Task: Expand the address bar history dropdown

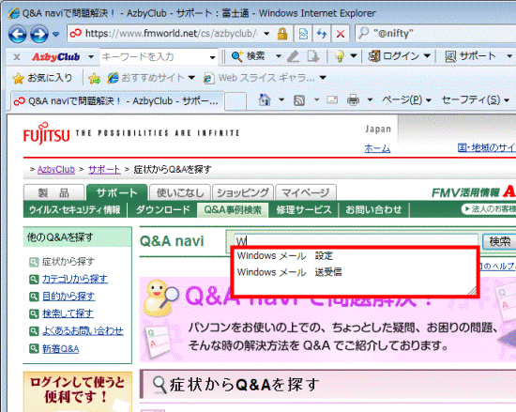Action: [x=266, y=33]
